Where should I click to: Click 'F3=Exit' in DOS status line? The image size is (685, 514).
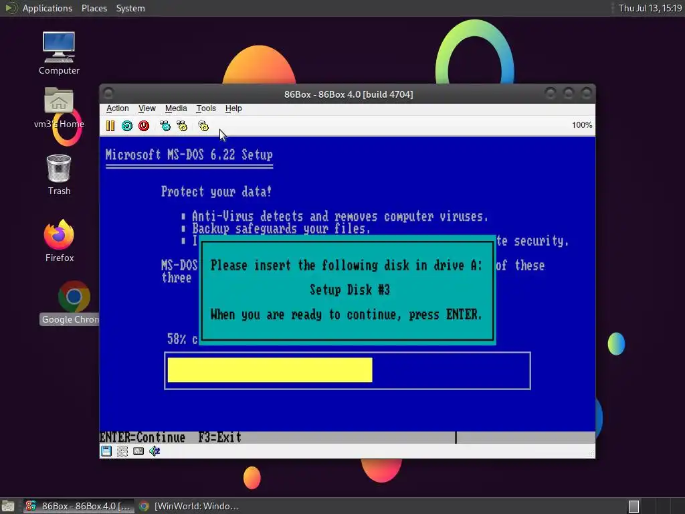pos(219,437)
